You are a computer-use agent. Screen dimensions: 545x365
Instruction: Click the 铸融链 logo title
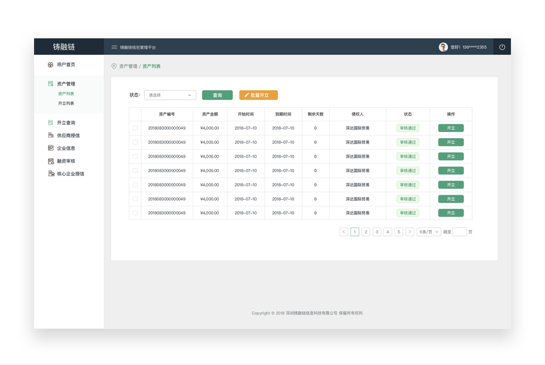pyautogui.click(x=64, y=47)
